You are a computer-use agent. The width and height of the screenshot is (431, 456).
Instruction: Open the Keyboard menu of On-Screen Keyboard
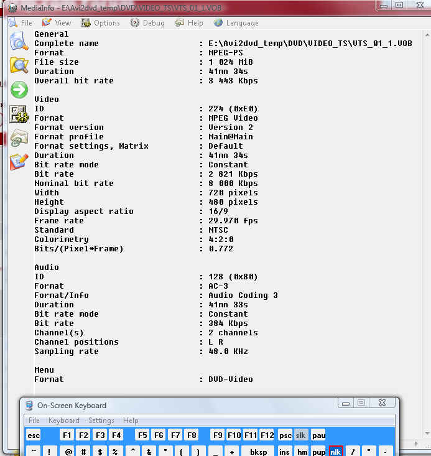click(x=63, y=421)
